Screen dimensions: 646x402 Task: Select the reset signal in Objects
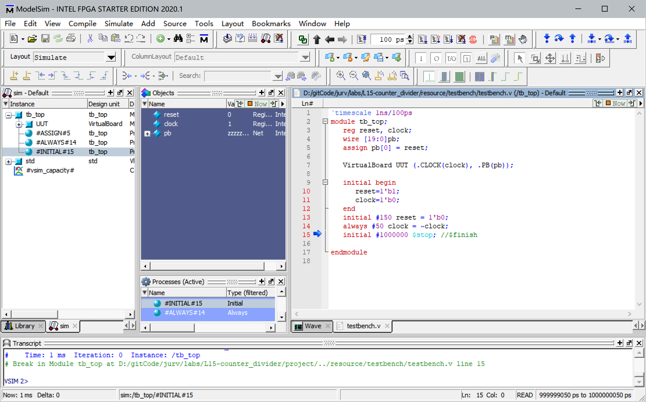click(x=213, y=114)
